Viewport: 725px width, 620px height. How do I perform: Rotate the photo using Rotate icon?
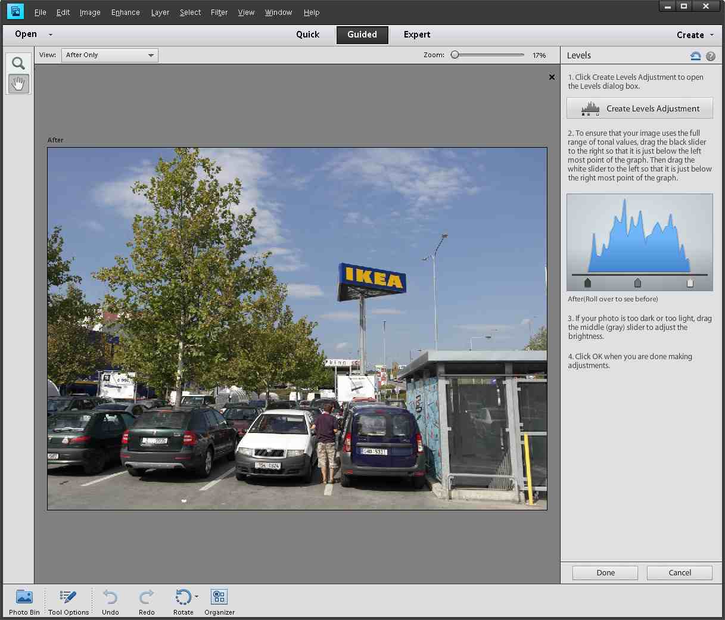(x=183, y=597)
